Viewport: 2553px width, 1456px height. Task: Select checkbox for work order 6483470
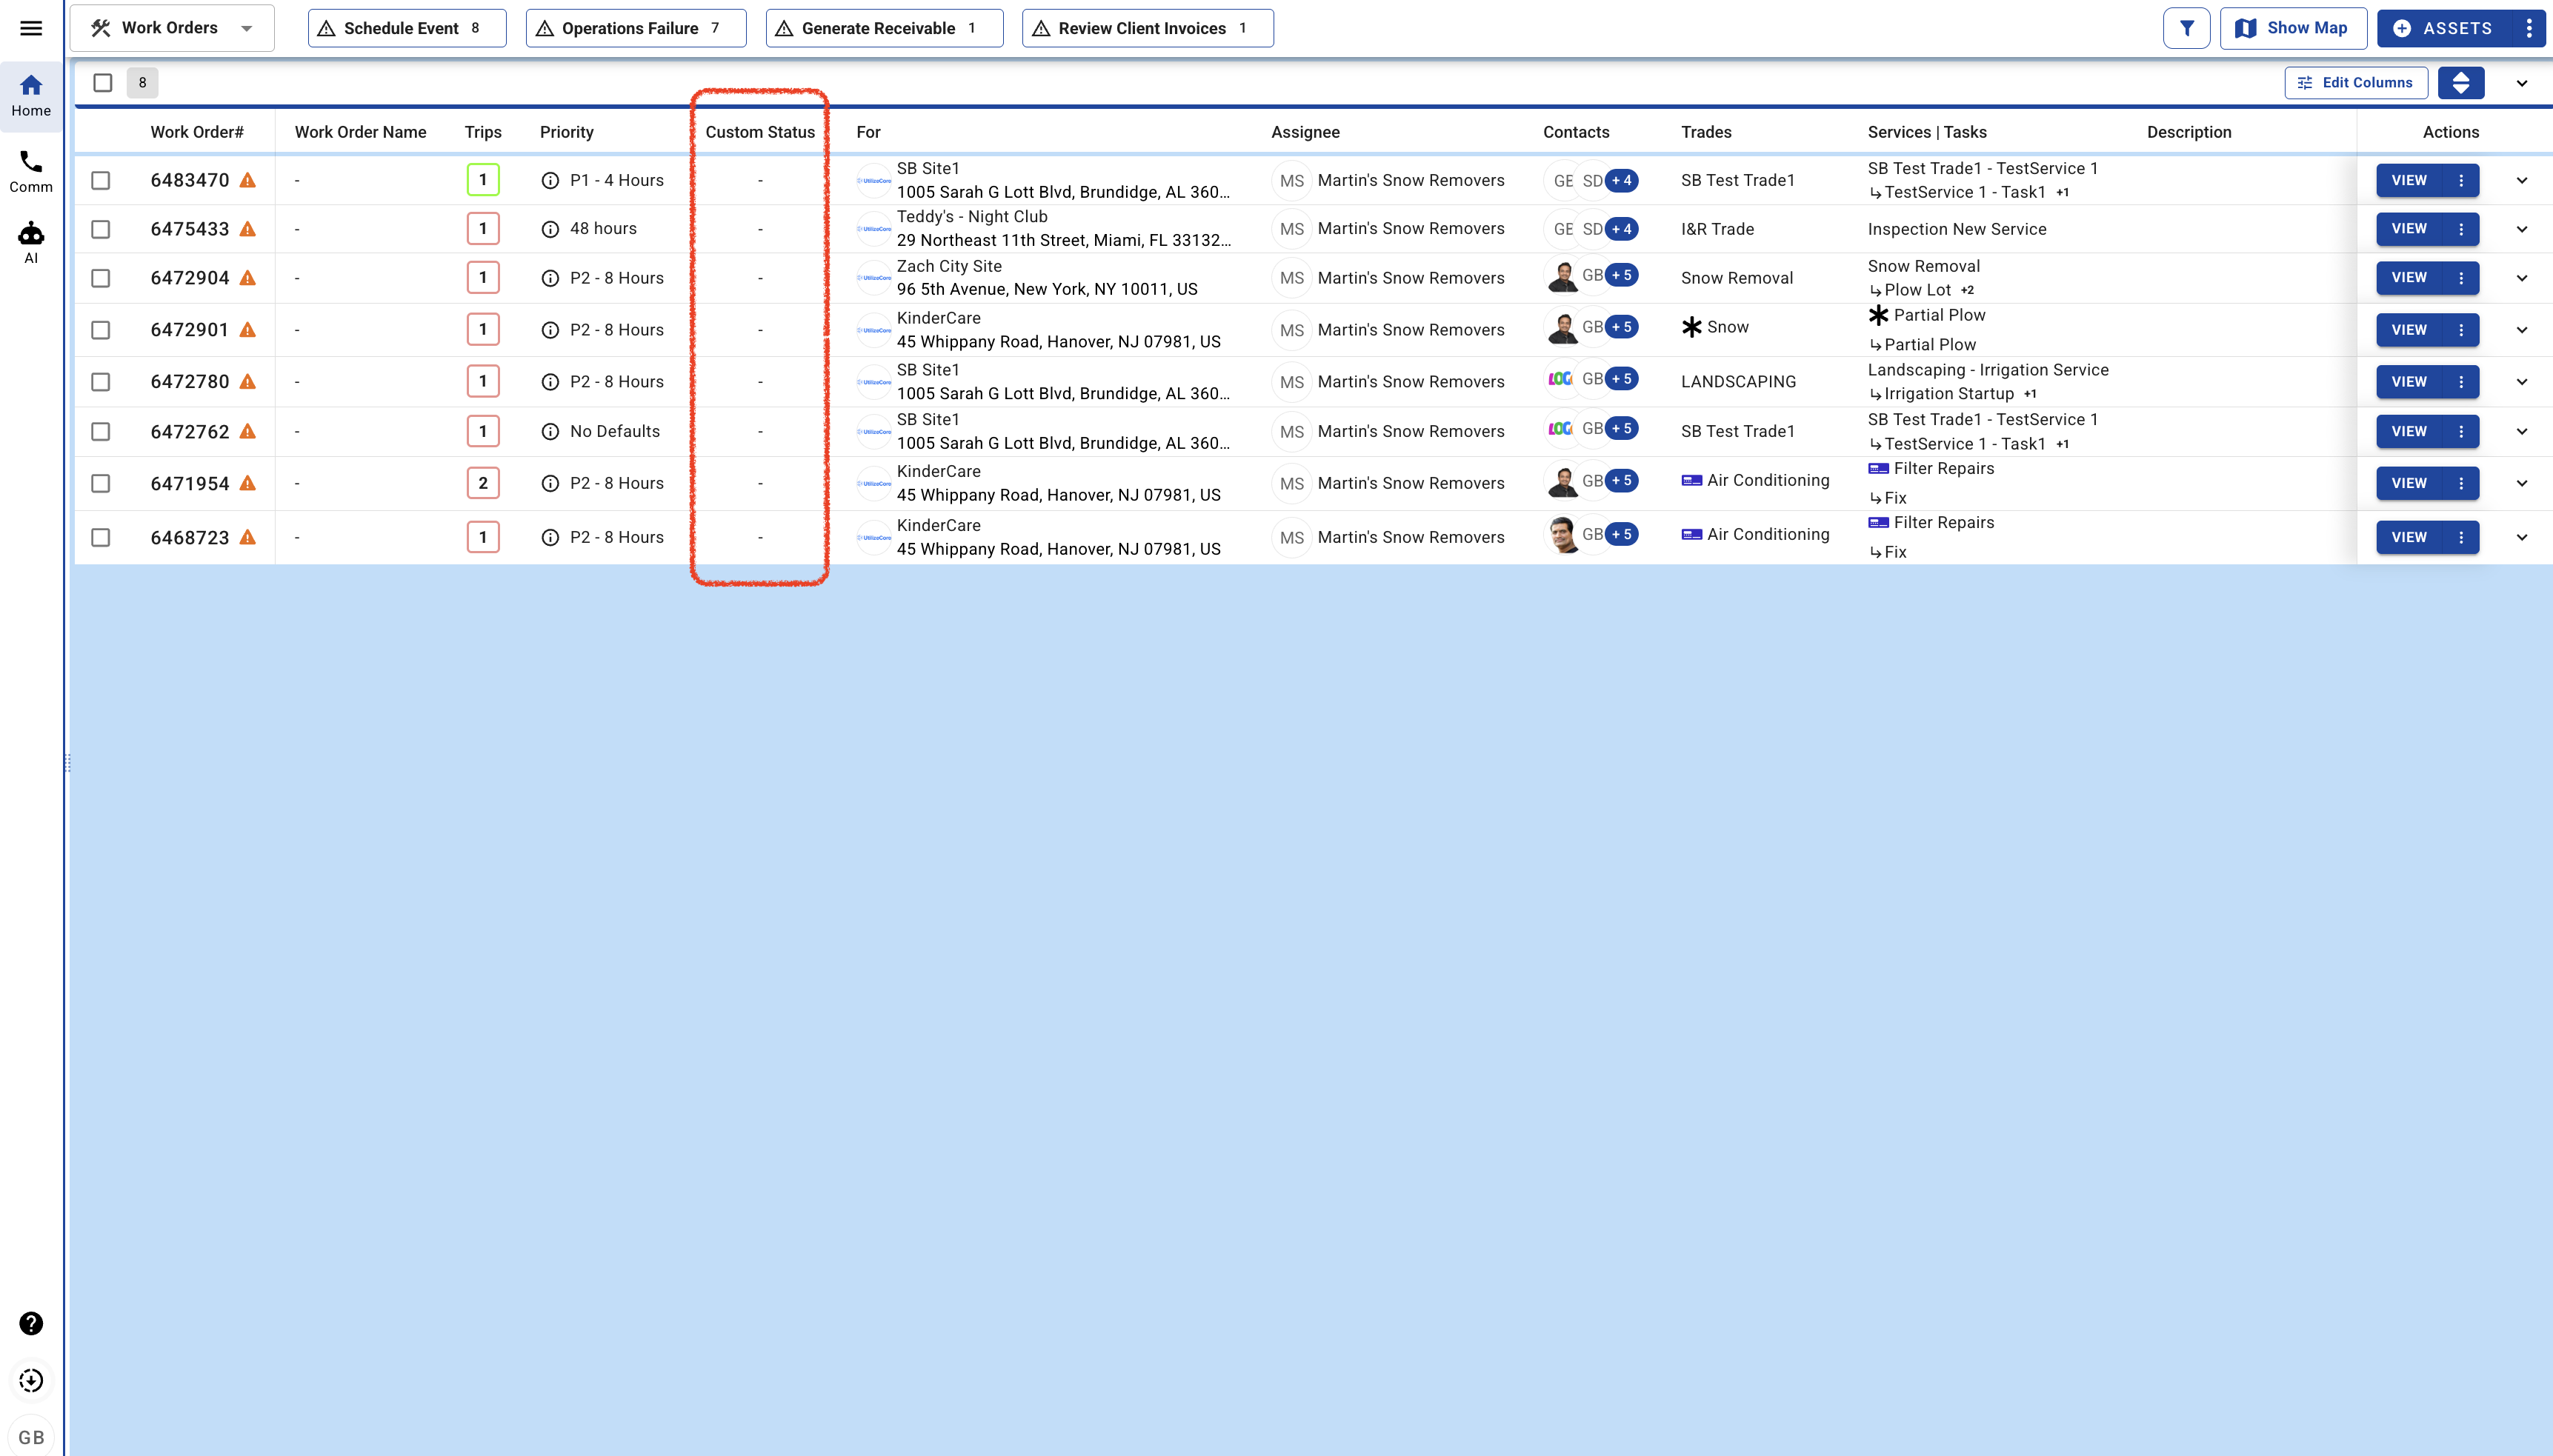(x=101, y=180)
